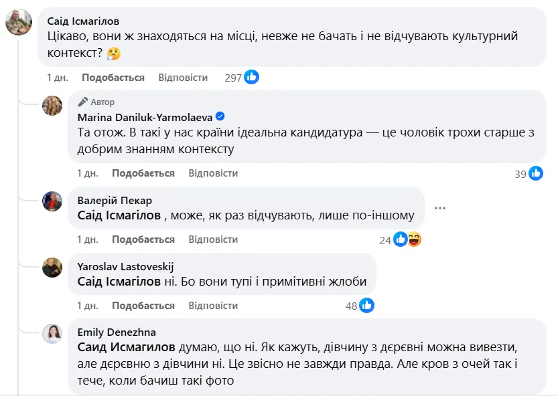Click Marina Daniluk-Yarmolaeva's blue verified badge
Viewport: 558px width, 396px height.
(x=221, y=114)
